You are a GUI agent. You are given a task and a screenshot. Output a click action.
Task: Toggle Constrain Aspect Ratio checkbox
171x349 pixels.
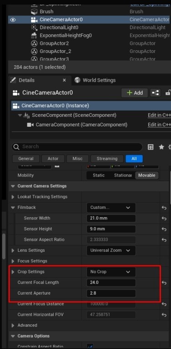90,346
